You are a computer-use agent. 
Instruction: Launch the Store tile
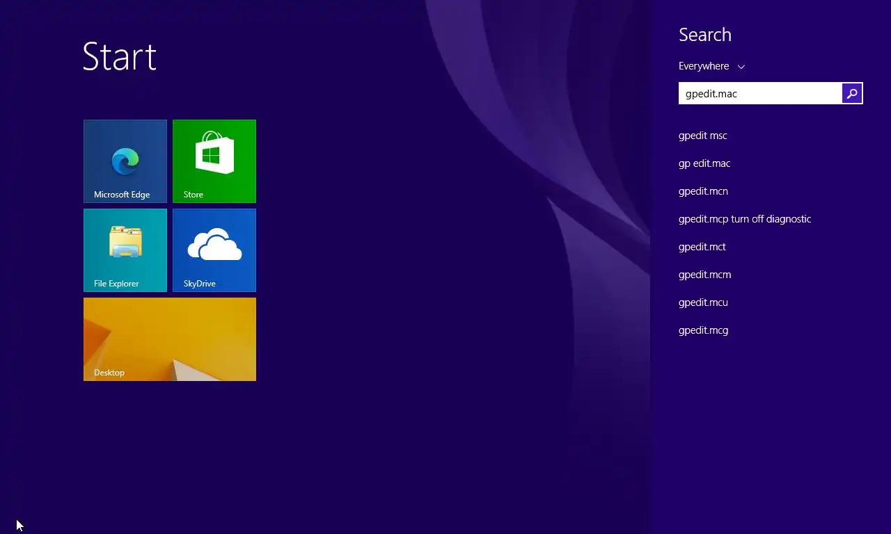[214, 161]
